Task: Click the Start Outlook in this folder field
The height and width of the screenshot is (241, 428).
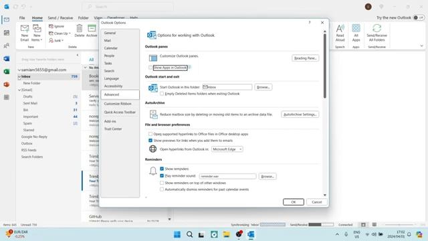Action: coord(227,87)
